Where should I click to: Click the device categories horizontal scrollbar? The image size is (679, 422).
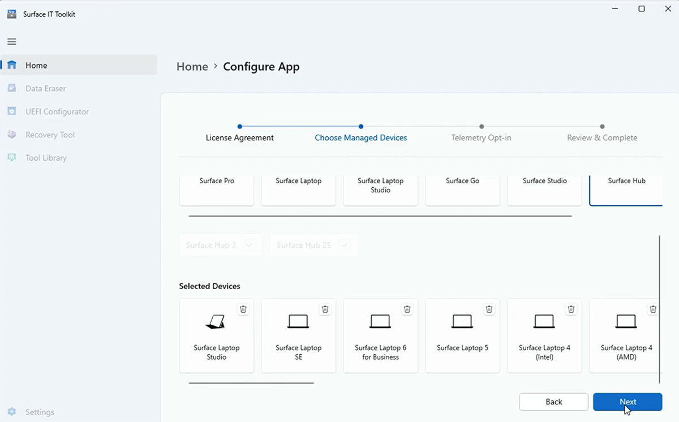[380, 216]
